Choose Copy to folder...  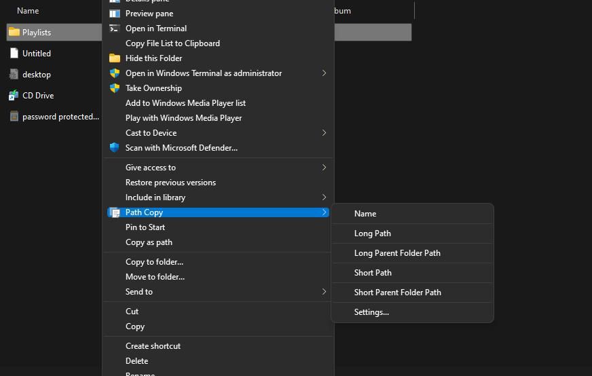pyautogui.click(x=218, y=261)
